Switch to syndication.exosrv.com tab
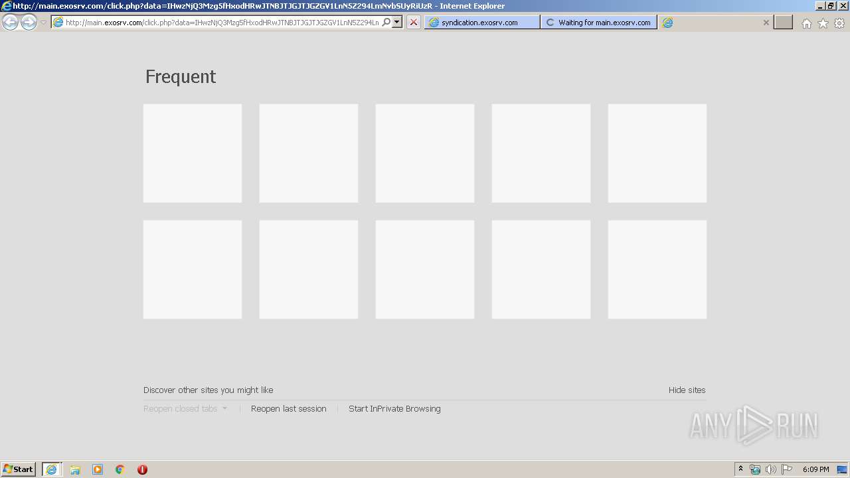This screenshot has height=478, width=850. click(482, 23)
